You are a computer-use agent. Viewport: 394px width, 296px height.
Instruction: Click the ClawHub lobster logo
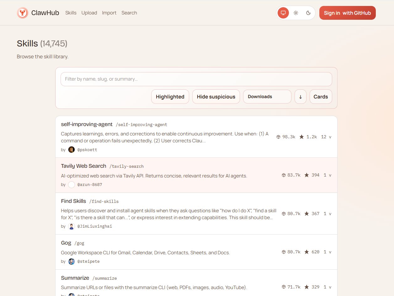(x=23, y=13)
